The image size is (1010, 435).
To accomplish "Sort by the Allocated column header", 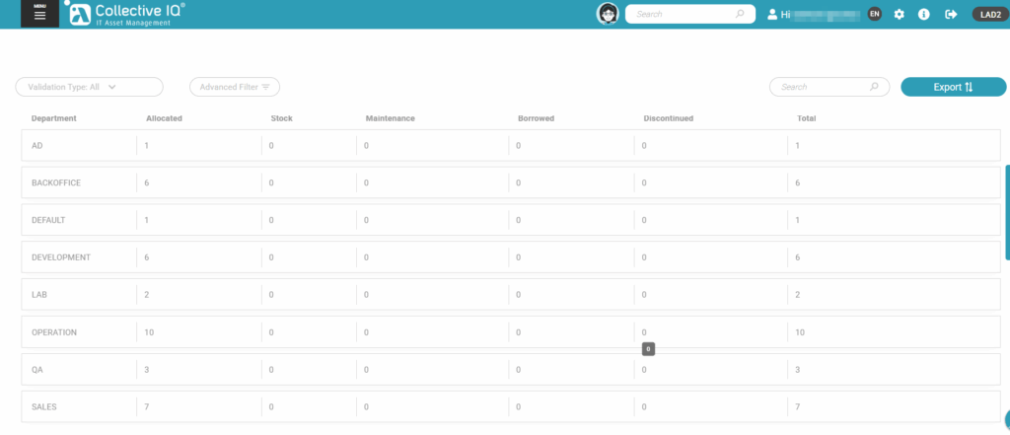I will tap(164, 118).
